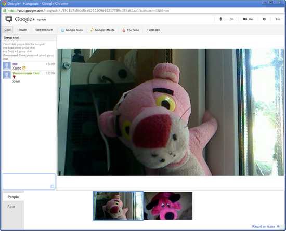Open the Invite option
This screenshot has height=231, width=286.
23,30
